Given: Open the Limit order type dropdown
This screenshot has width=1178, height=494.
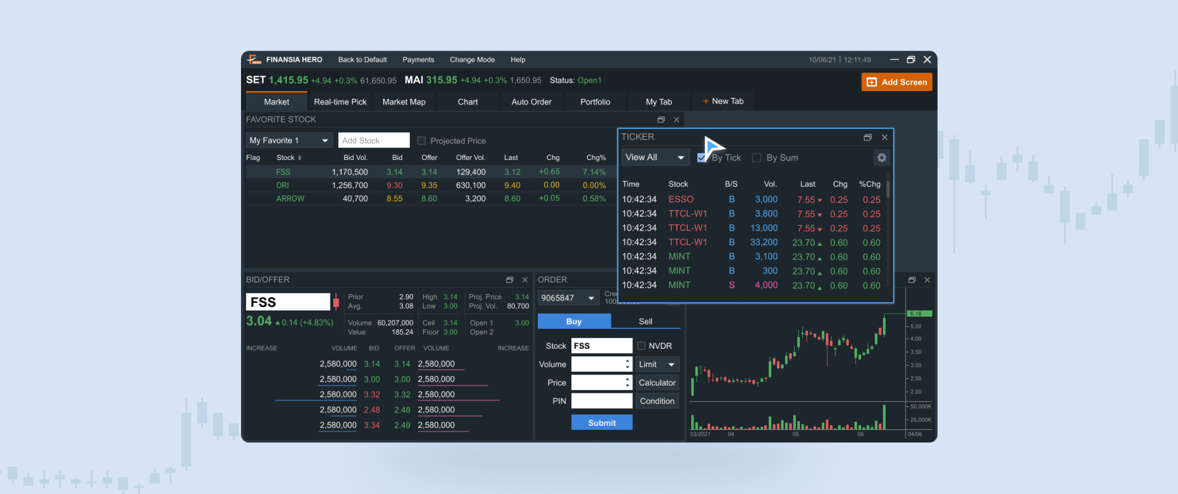Looking at the screenshot, I should click(657, 365).
